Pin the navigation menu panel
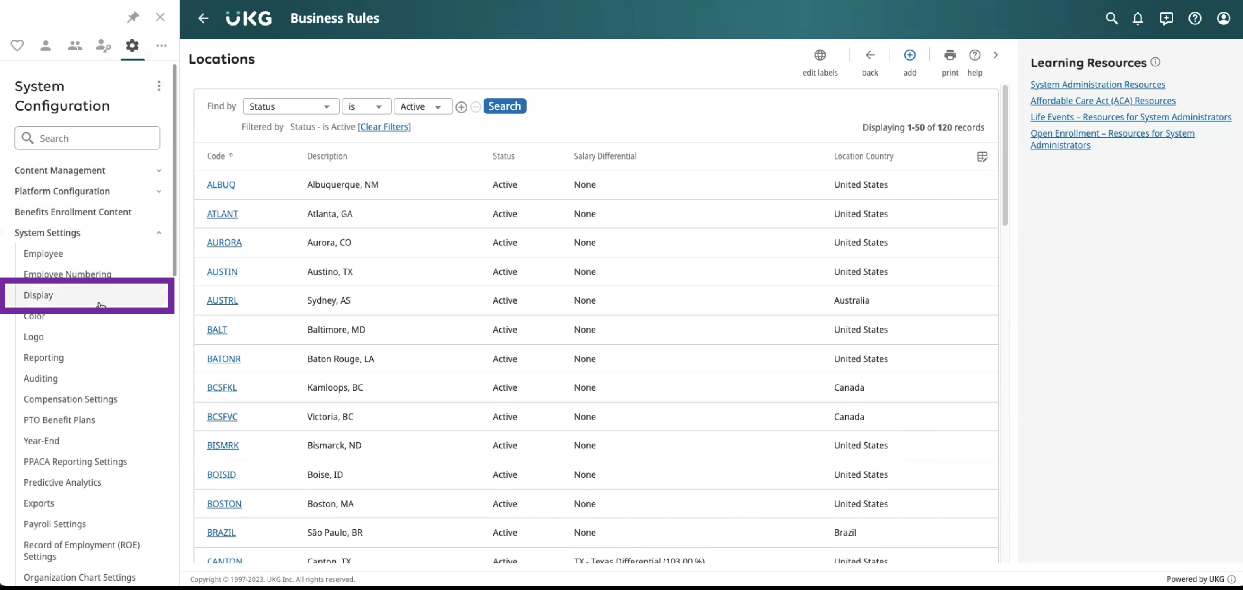 point(133,17)
